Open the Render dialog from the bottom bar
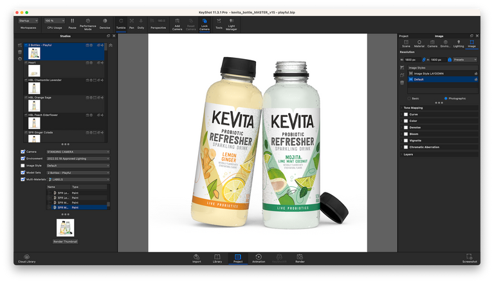The height and width of the screenshot is (283, 494). coord(300,258)
